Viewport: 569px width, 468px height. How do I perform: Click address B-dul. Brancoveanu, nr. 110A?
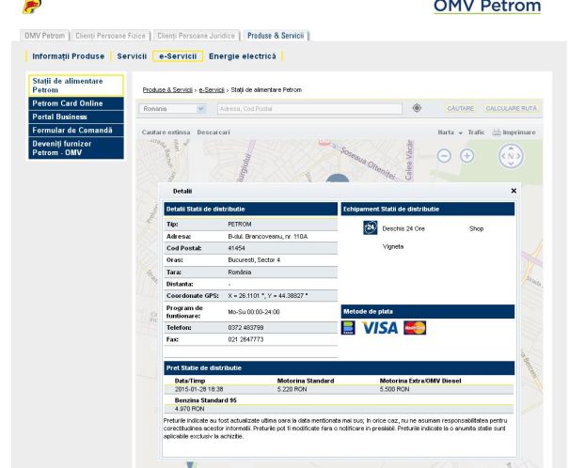point(268,237)
